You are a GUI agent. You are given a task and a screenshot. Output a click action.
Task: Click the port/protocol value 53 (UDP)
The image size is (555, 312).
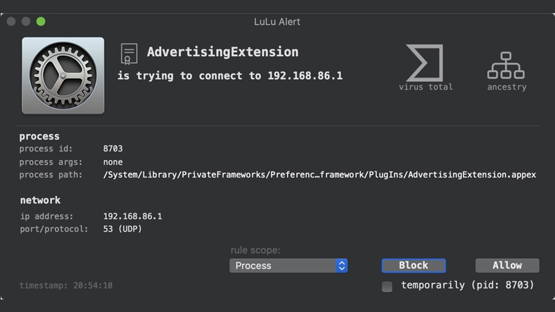coord(122,229)
